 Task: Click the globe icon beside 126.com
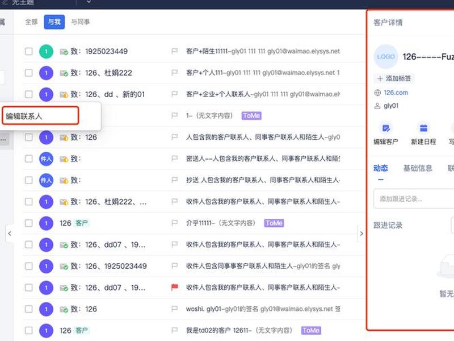tap(377, 93)
